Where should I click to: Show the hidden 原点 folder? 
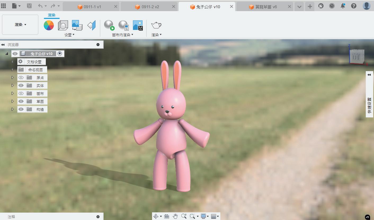[21, 77]
